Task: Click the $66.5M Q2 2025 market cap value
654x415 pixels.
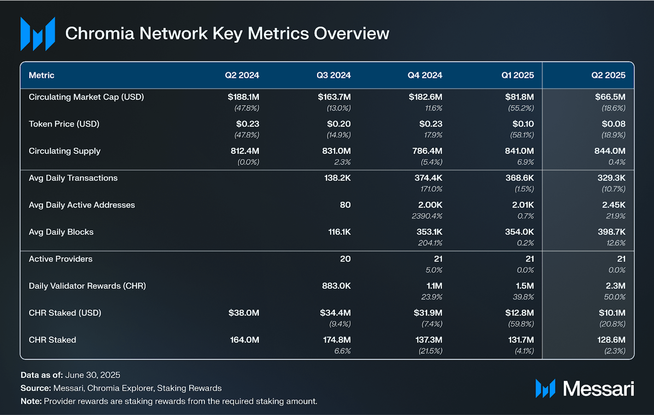Action: (610, 97)
